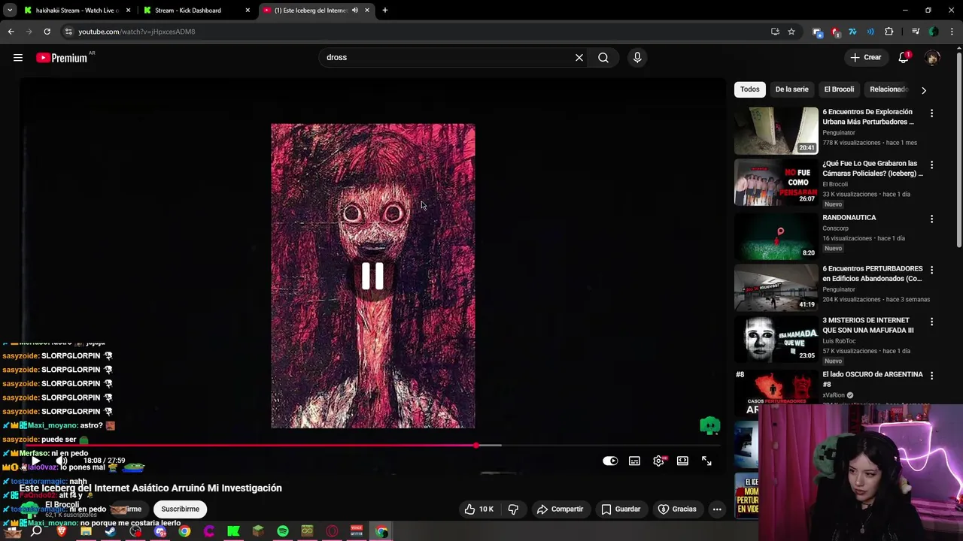Like the video with thumbs up

(478, 509)
